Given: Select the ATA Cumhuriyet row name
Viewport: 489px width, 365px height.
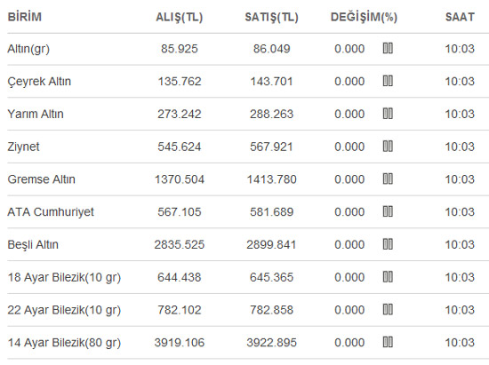Looking at the screenshot, I should pos(51,212).
